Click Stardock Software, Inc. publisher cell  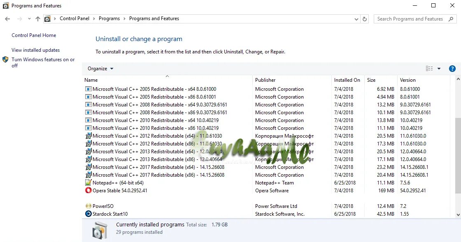(279, 214)
